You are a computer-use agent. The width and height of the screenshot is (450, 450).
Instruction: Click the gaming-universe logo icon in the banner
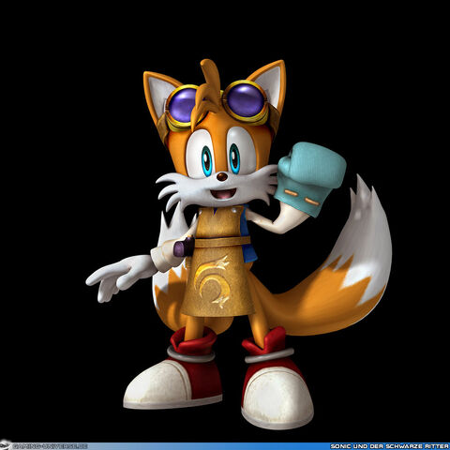[6, 445]
